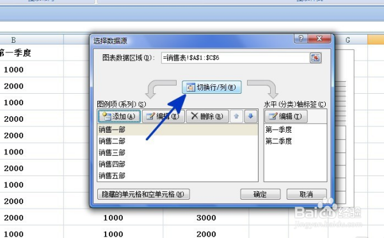Click the cell containing 3000
Viewport: 384px width, 238px height.
[206, 218]
